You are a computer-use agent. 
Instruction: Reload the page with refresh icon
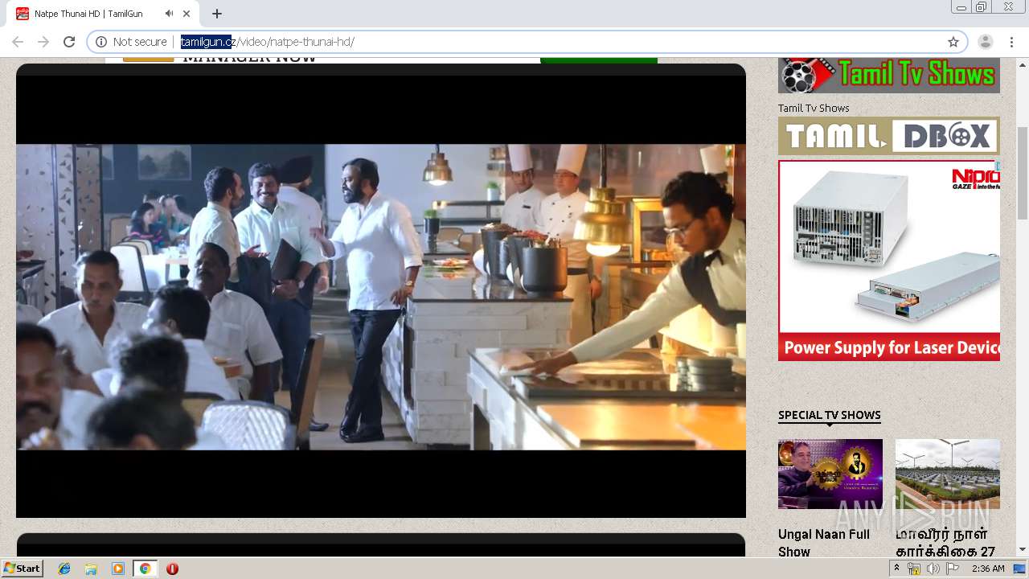pos(69,42)
